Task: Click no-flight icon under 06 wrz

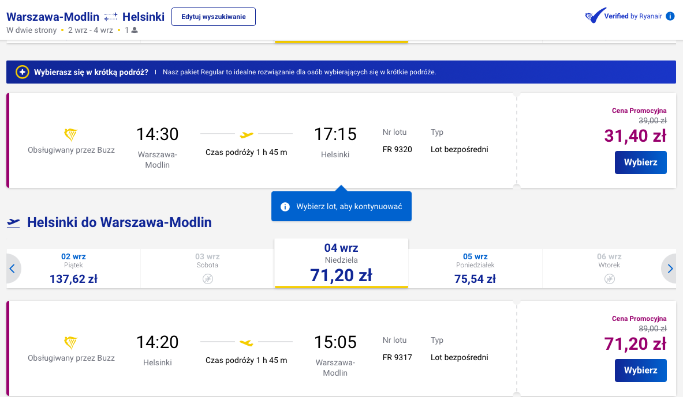Action: [x=609, y=279]
